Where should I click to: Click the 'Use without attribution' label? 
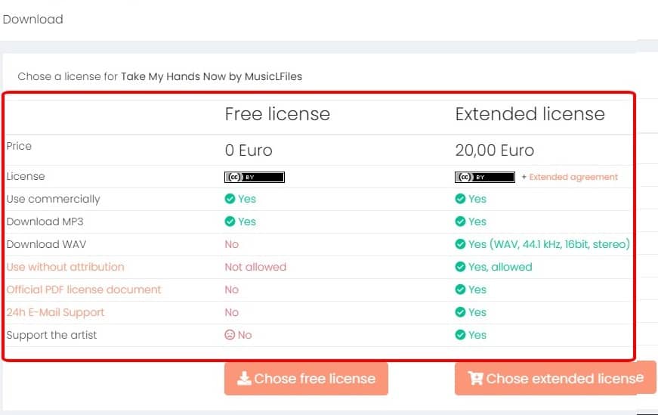[65, 267]
